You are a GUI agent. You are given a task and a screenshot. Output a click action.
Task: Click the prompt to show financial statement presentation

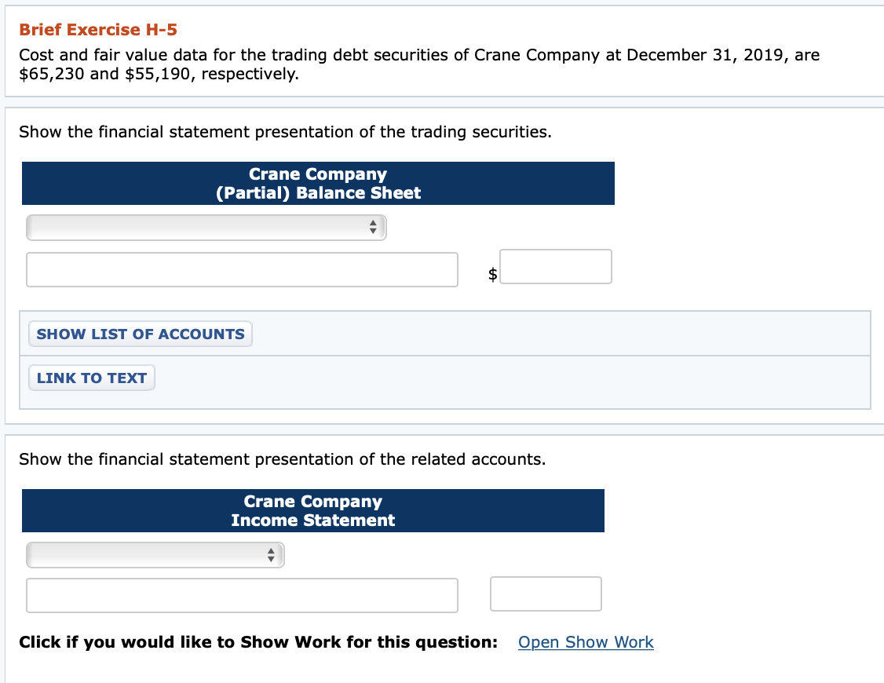click(x=283, y=132)
